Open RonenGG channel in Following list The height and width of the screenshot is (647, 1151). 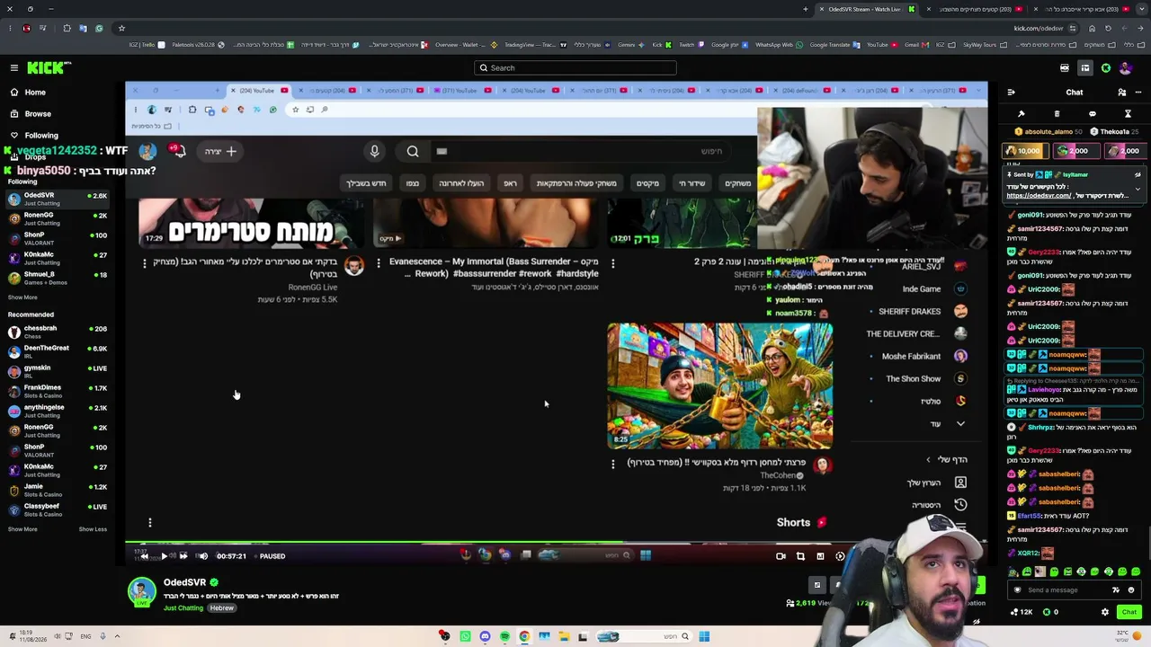(x=58, y=218)
